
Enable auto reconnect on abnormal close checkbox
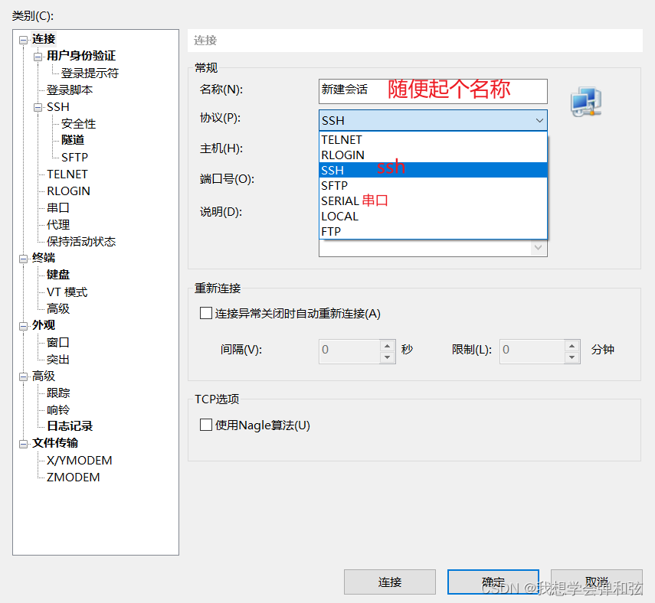(x=206, y=313)
